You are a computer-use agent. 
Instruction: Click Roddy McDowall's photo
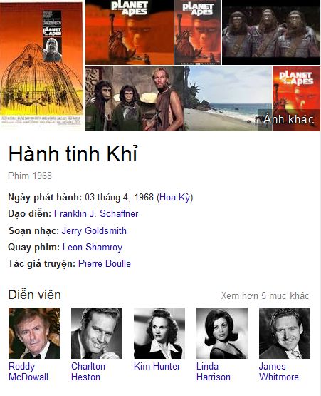click(x=34, y=333)
